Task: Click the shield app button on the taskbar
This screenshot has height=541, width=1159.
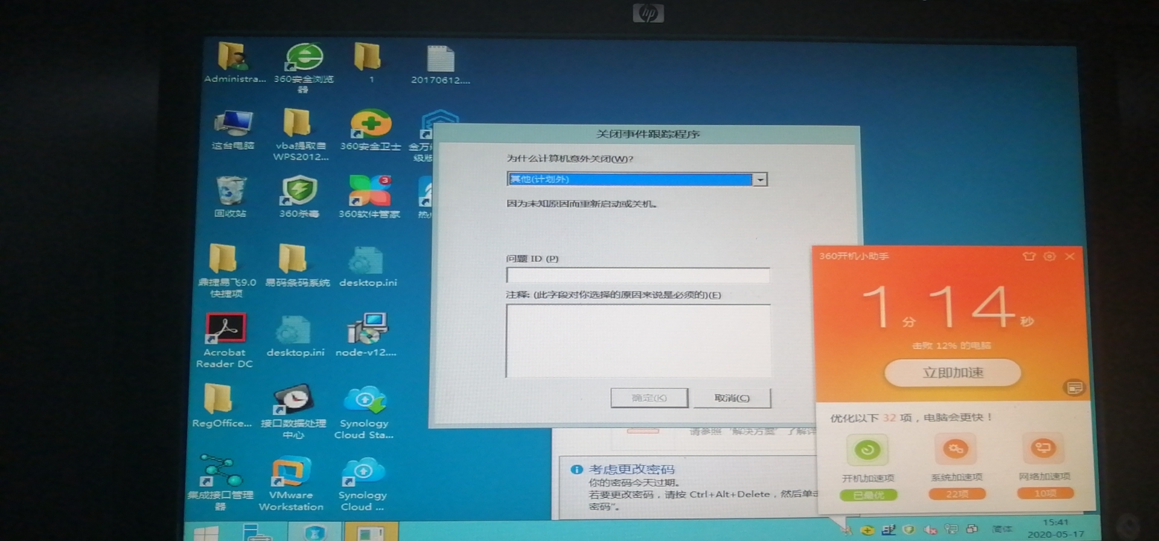Action: point(314,533)
